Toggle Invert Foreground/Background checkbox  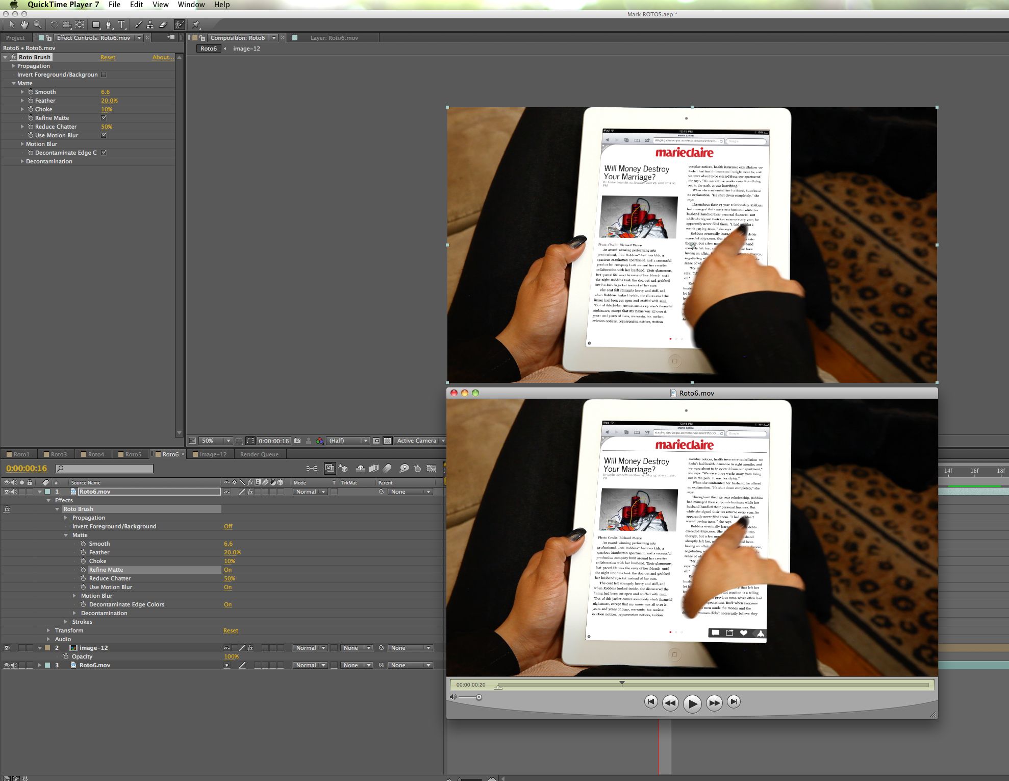click(x=104, y=75)
